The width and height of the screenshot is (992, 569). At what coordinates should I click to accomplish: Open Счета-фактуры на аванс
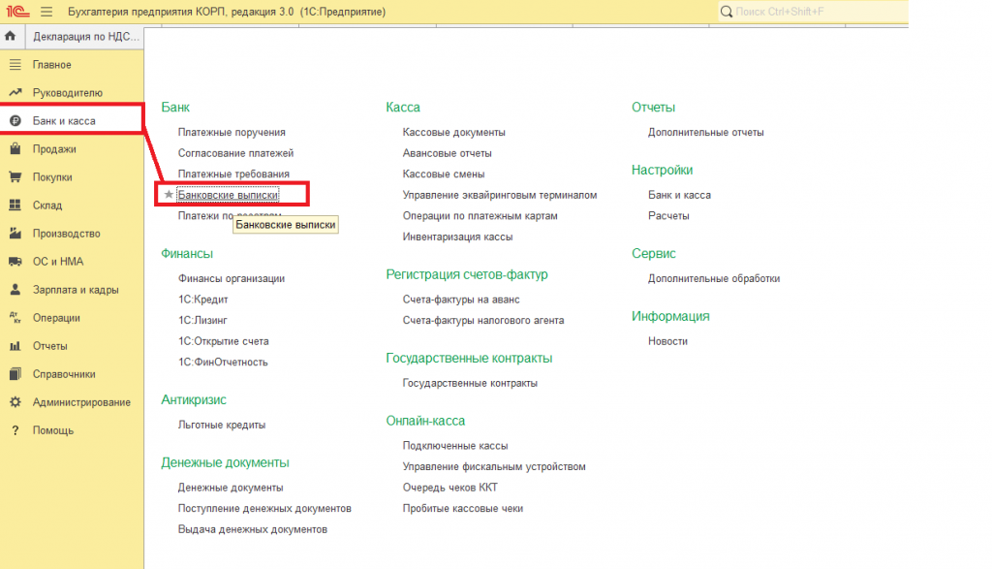[x=461, y=300]
